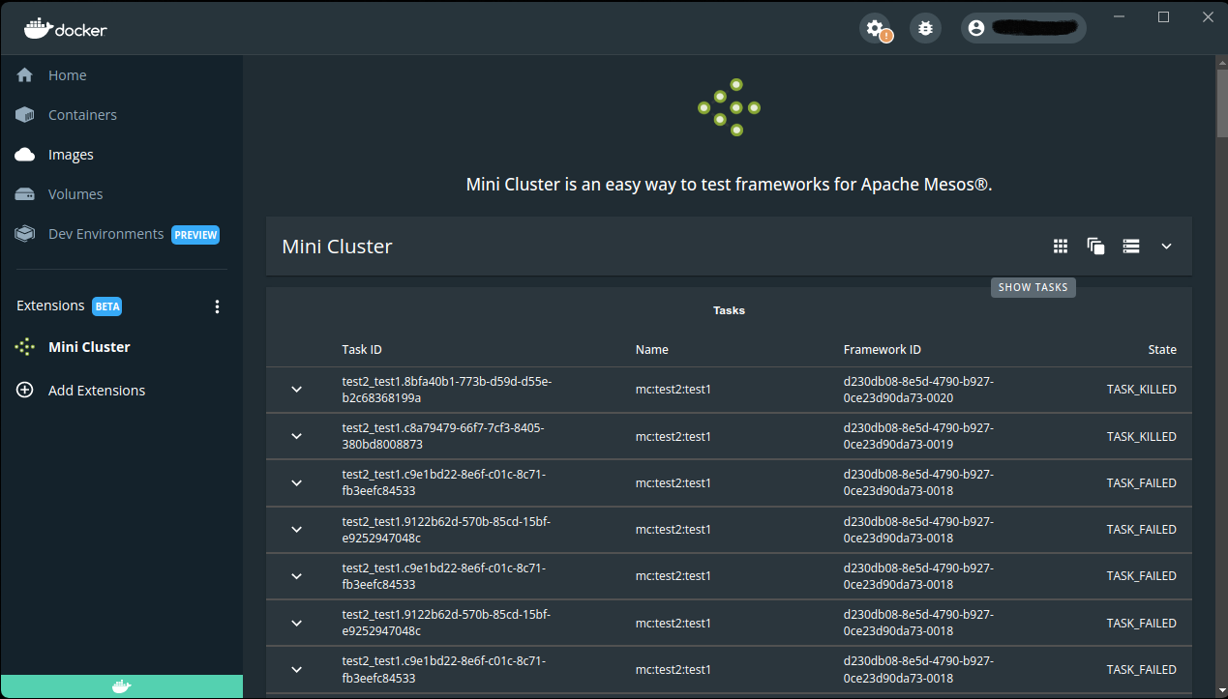The image size is (1228, 699).
Task: Expand the task row ending 380bd8008873
Action: 297,436
